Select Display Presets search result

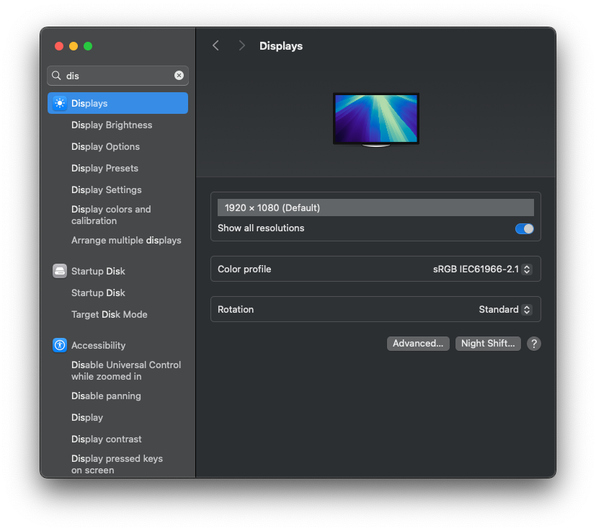105,169
